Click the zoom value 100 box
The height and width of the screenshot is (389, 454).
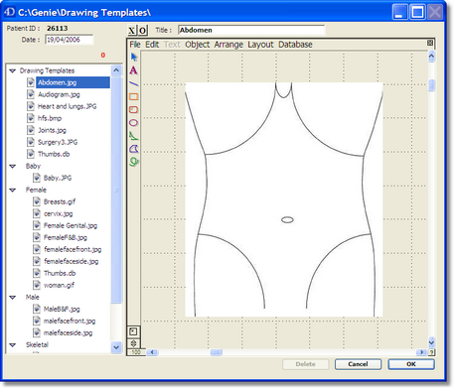pyautogui.click(x=136, y=352)
